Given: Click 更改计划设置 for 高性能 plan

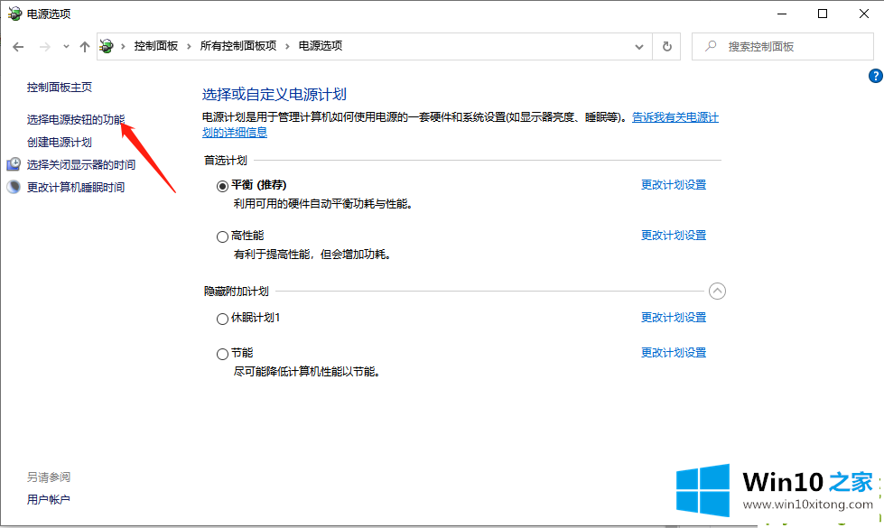Looking at the screenshot, I should point(673,236).
